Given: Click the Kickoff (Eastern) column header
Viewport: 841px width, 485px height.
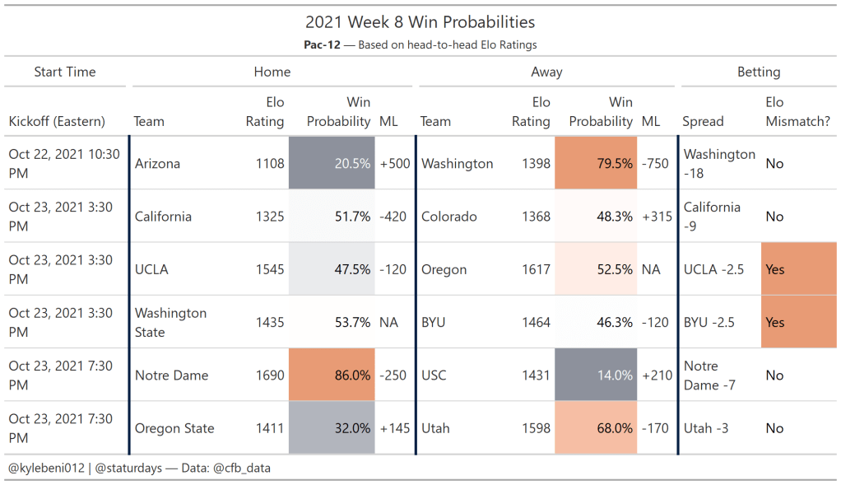Looking at the screenshot, I should pos(57,121).
